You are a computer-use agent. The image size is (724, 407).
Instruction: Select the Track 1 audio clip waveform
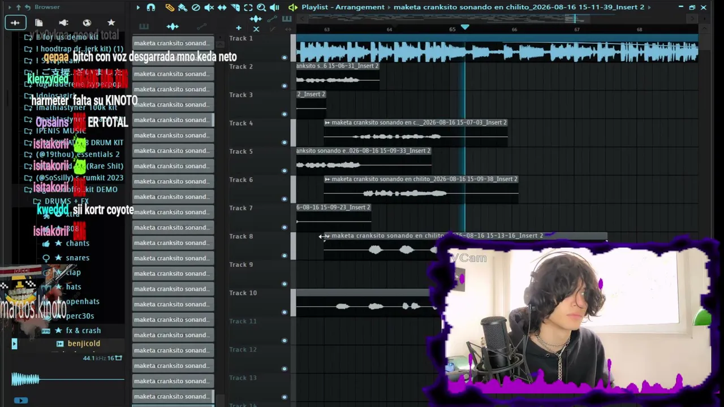point(497,52)
